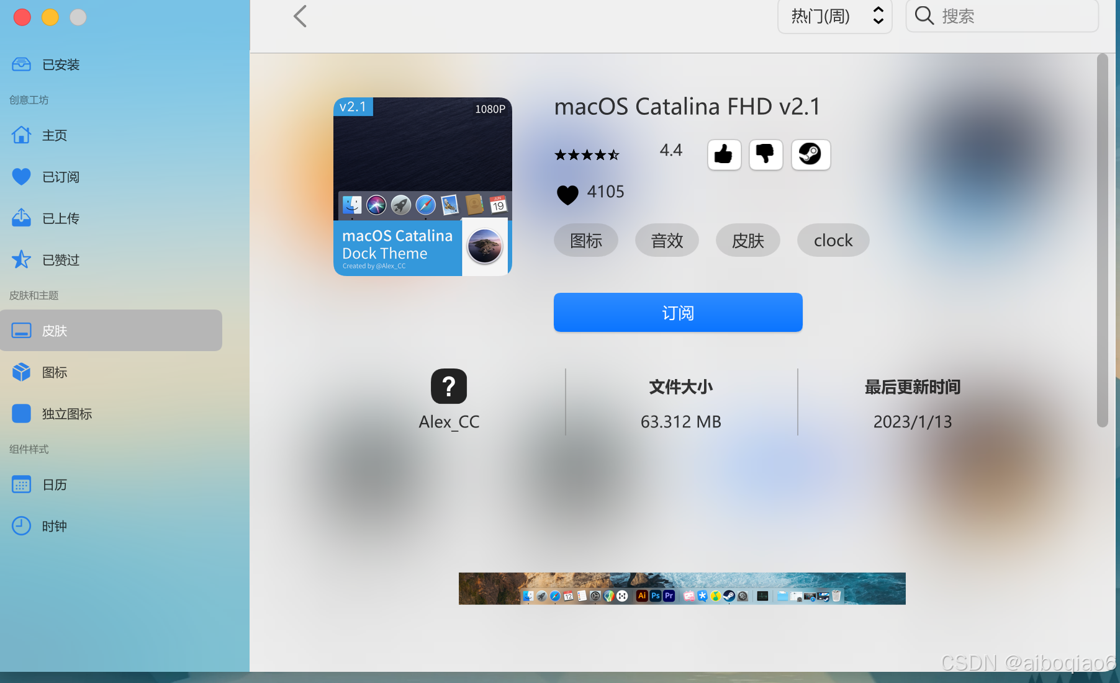Select the 音效 tag
This screenshot has height=683, width=1120.
click(x=667, y=240)
